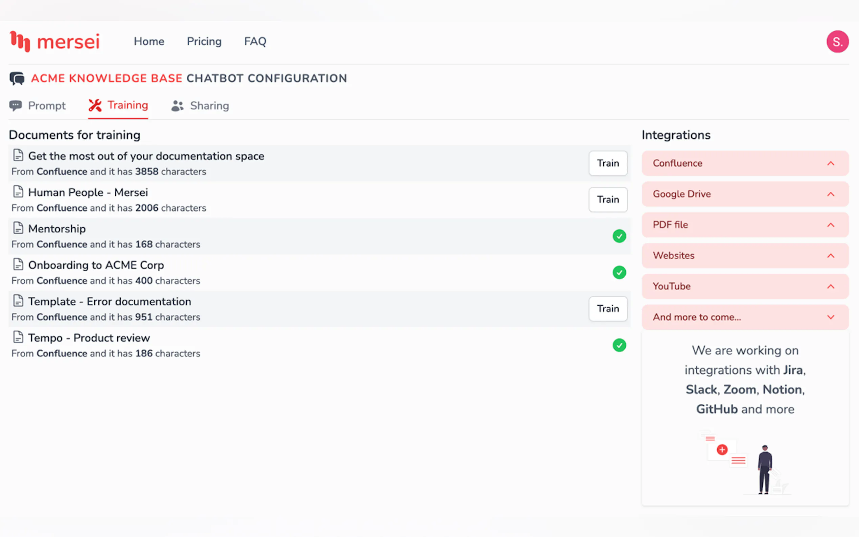The height and width of the screenshot is (537, 859).
Task: Select the Get the most out of documentation row
Action: (319, 163)
